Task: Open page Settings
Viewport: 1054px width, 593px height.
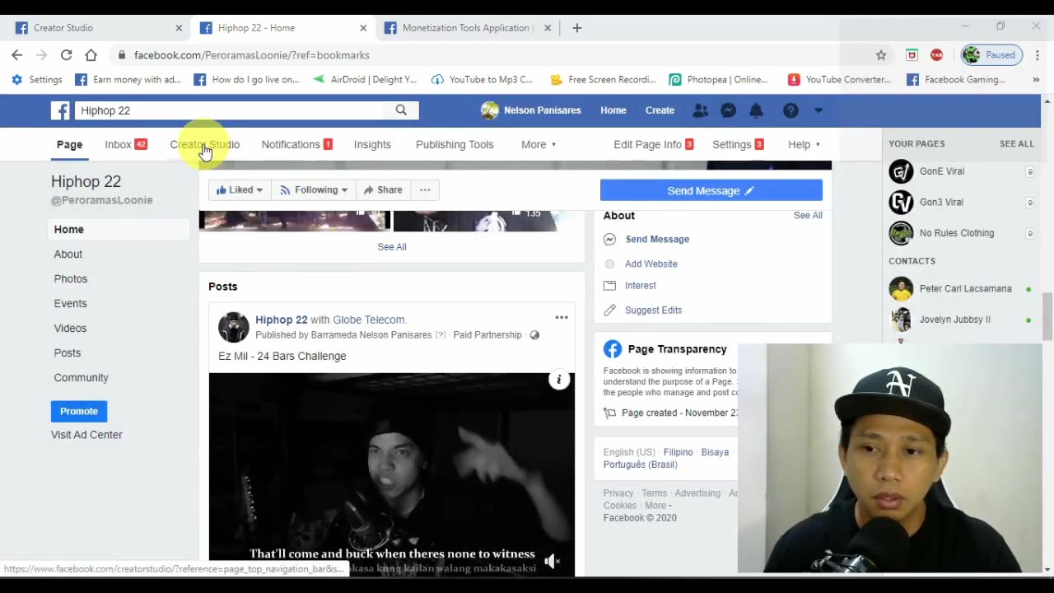Action: click(738, 144)
